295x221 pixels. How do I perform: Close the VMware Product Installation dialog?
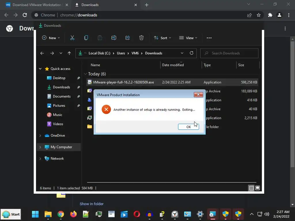click(x=198, y=94)
